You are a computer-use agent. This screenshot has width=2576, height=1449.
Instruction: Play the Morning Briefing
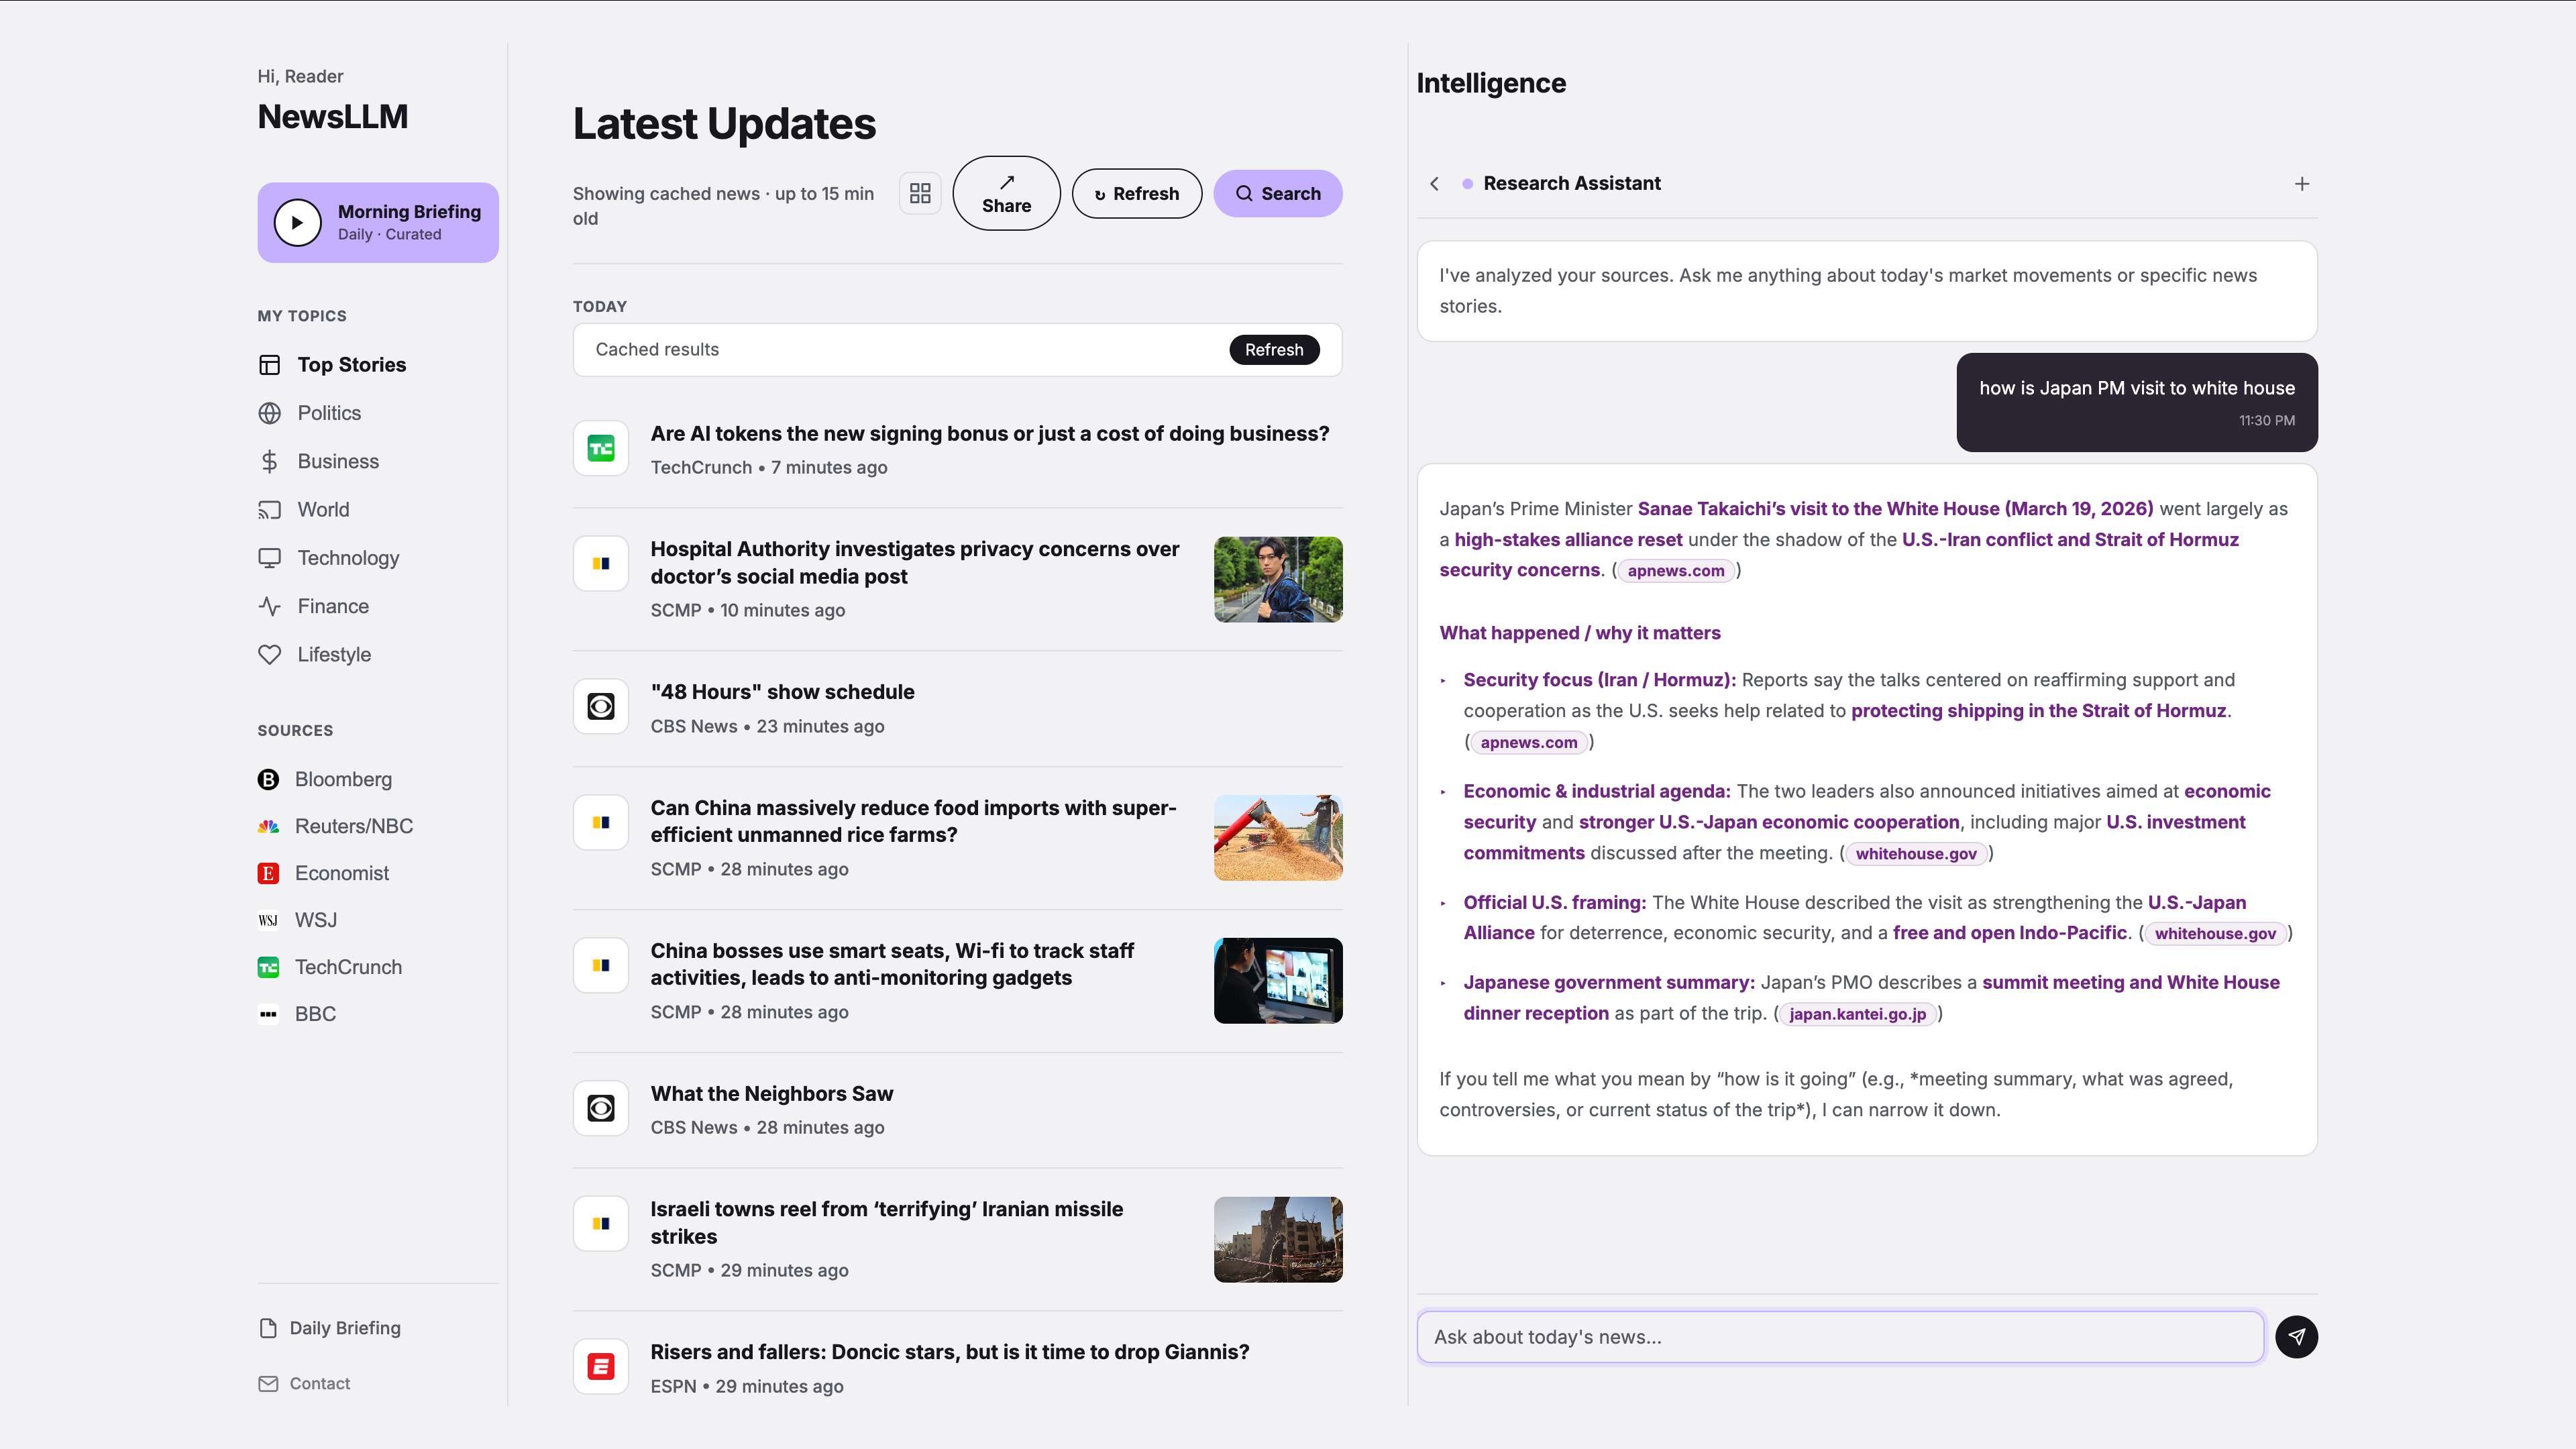(297, 222)
